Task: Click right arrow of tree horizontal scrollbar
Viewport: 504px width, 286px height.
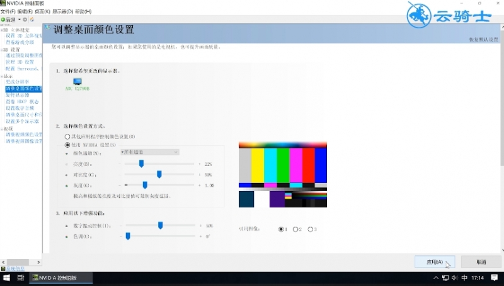Action: coord(38,262)
